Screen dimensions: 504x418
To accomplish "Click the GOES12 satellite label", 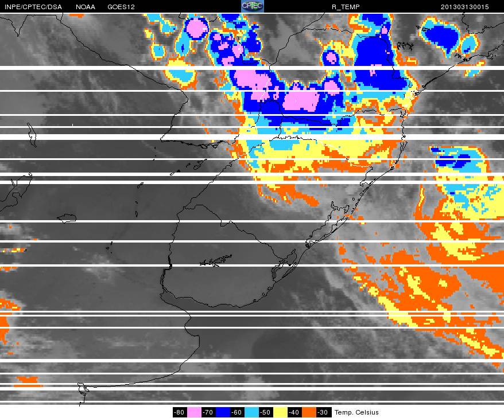I will 121,7.
